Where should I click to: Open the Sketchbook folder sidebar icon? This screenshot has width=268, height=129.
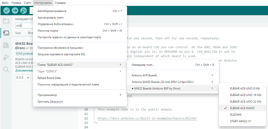6,21
